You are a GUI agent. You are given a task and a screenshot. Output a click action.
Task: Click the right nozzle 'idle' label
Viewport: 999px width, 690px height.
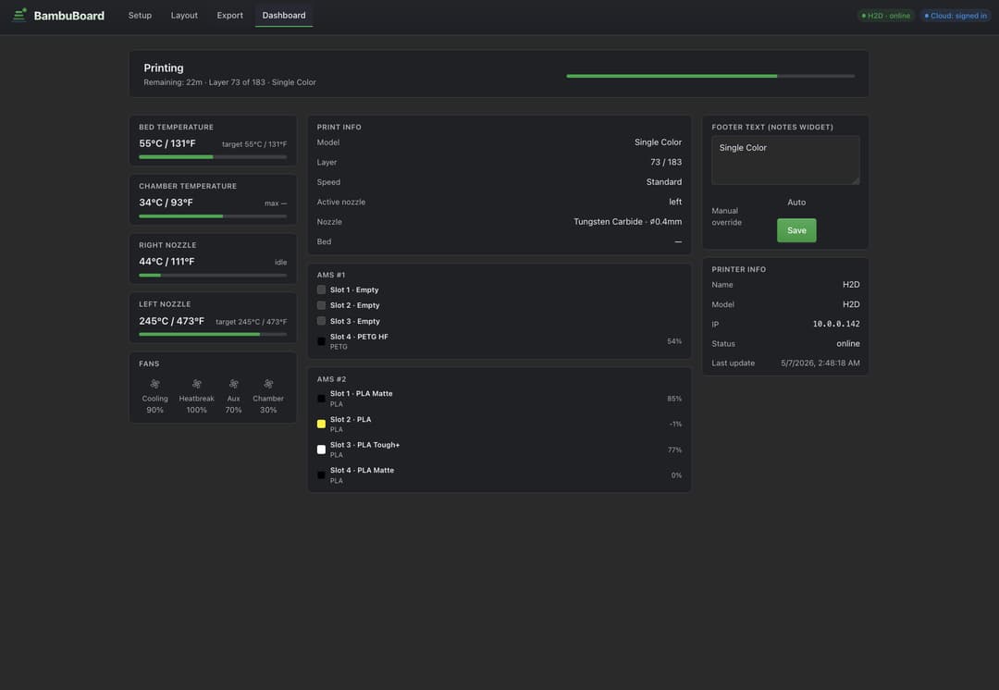click(280, 263)
